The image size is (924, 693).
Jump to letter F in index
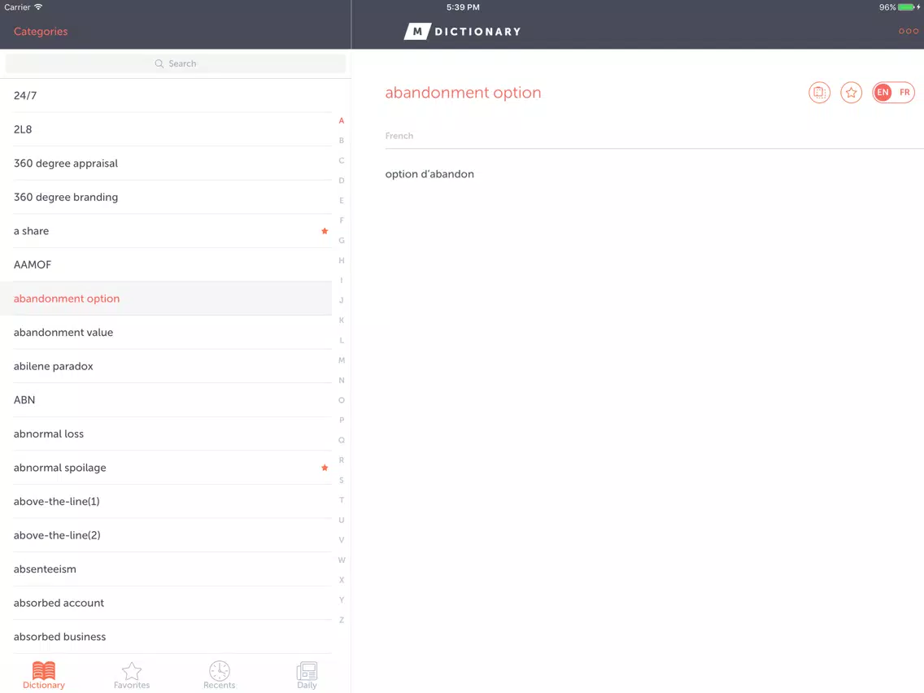(341, 220)
